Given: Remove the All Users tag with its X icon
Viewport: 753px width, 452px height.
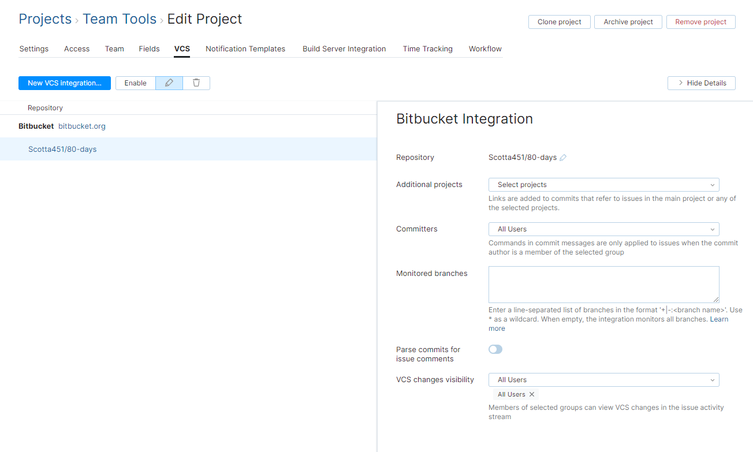Looking at the screenshot, I should [531, 394].
